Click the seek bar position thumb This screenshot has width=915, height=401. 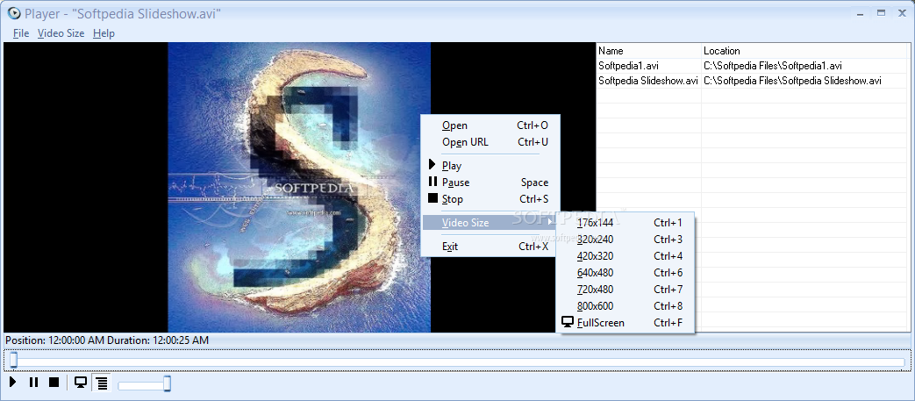click(x=14, y=361)
